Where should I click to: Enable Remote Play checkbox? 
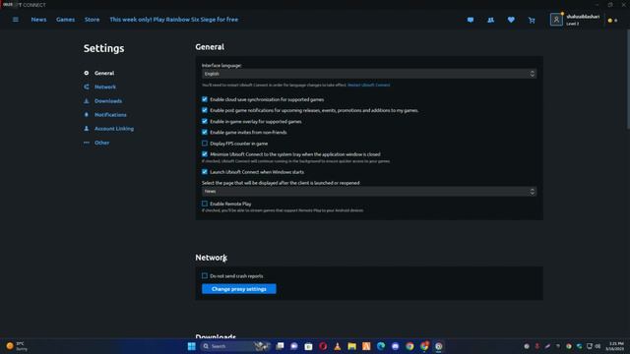click(205, 204)
